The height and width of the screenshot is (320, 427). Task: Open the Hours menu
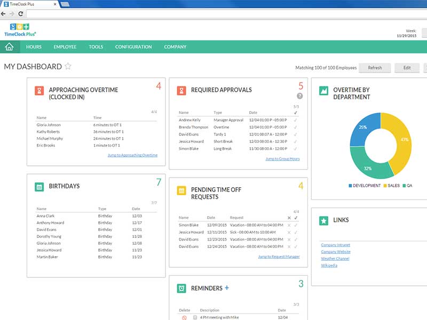(34, 47)
